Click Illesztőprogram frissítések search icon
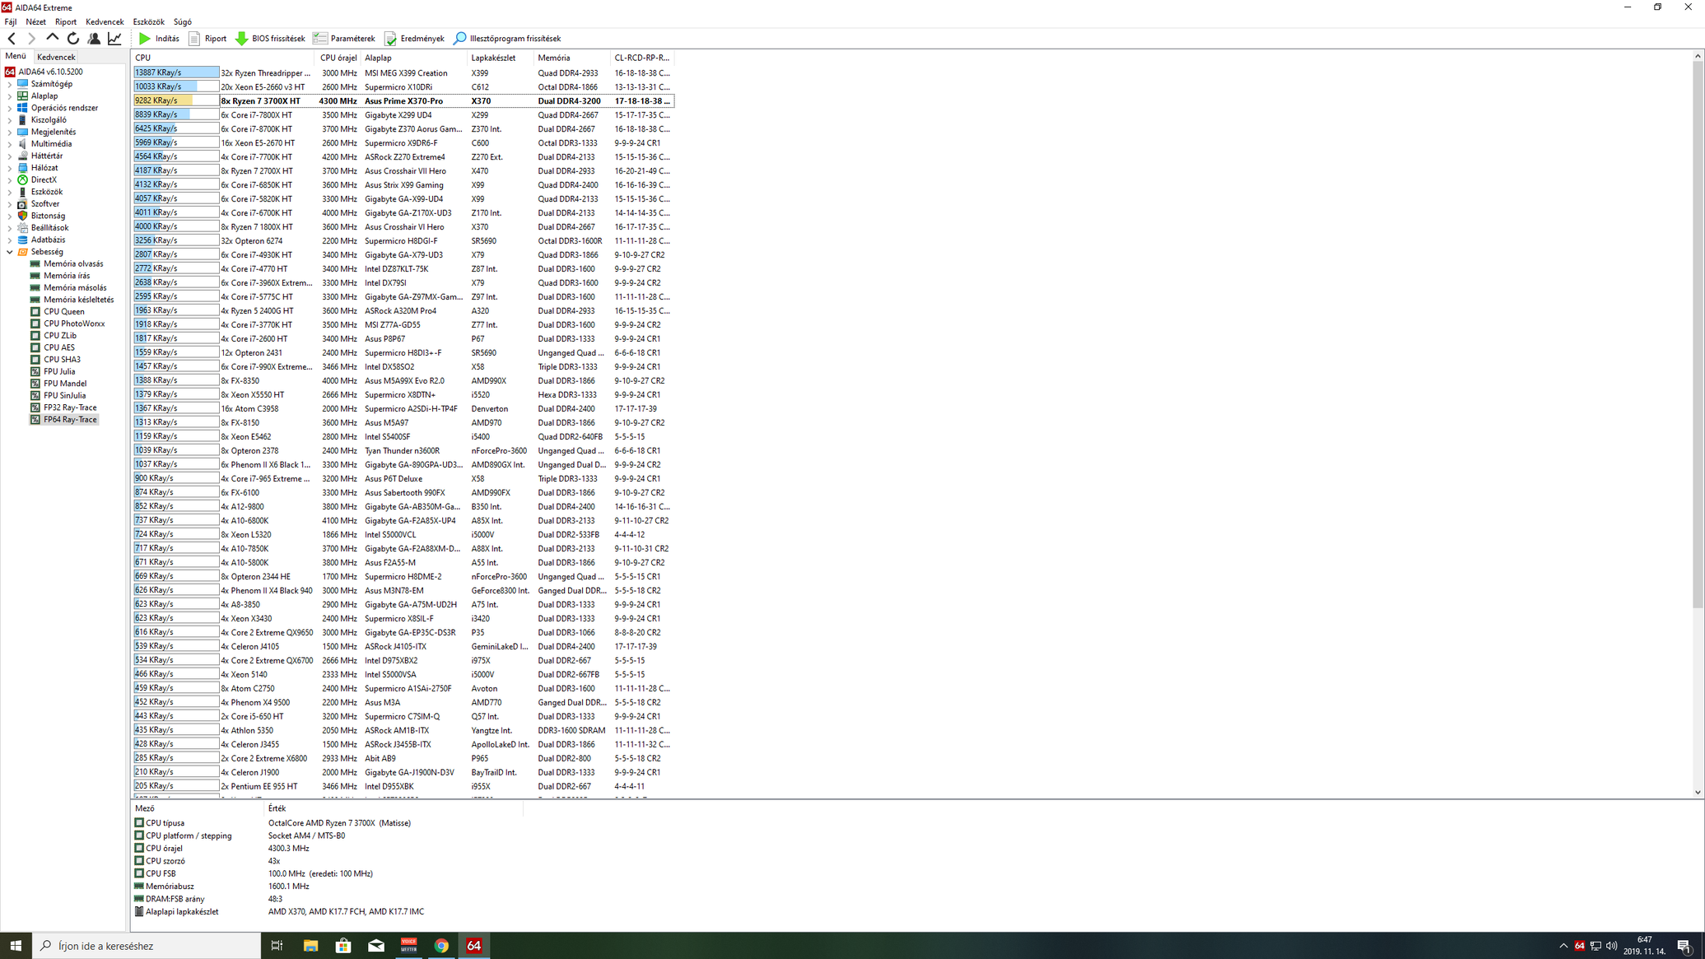Screen dimensions: 1705x959 (460, 39)
